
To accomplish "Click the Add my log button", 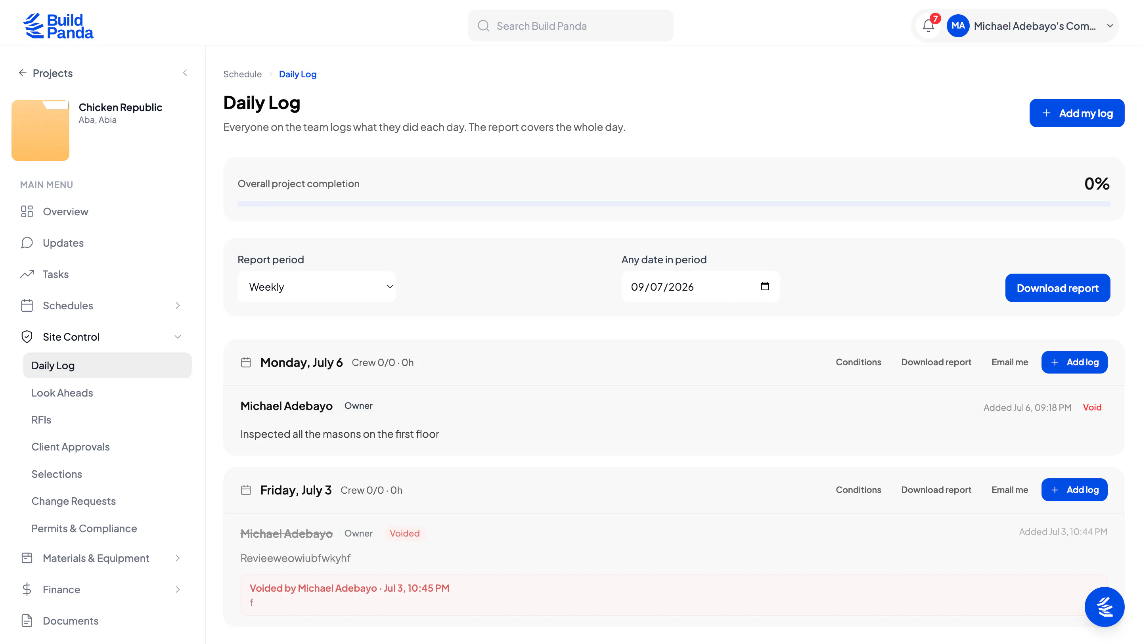I will point(1077,113).
